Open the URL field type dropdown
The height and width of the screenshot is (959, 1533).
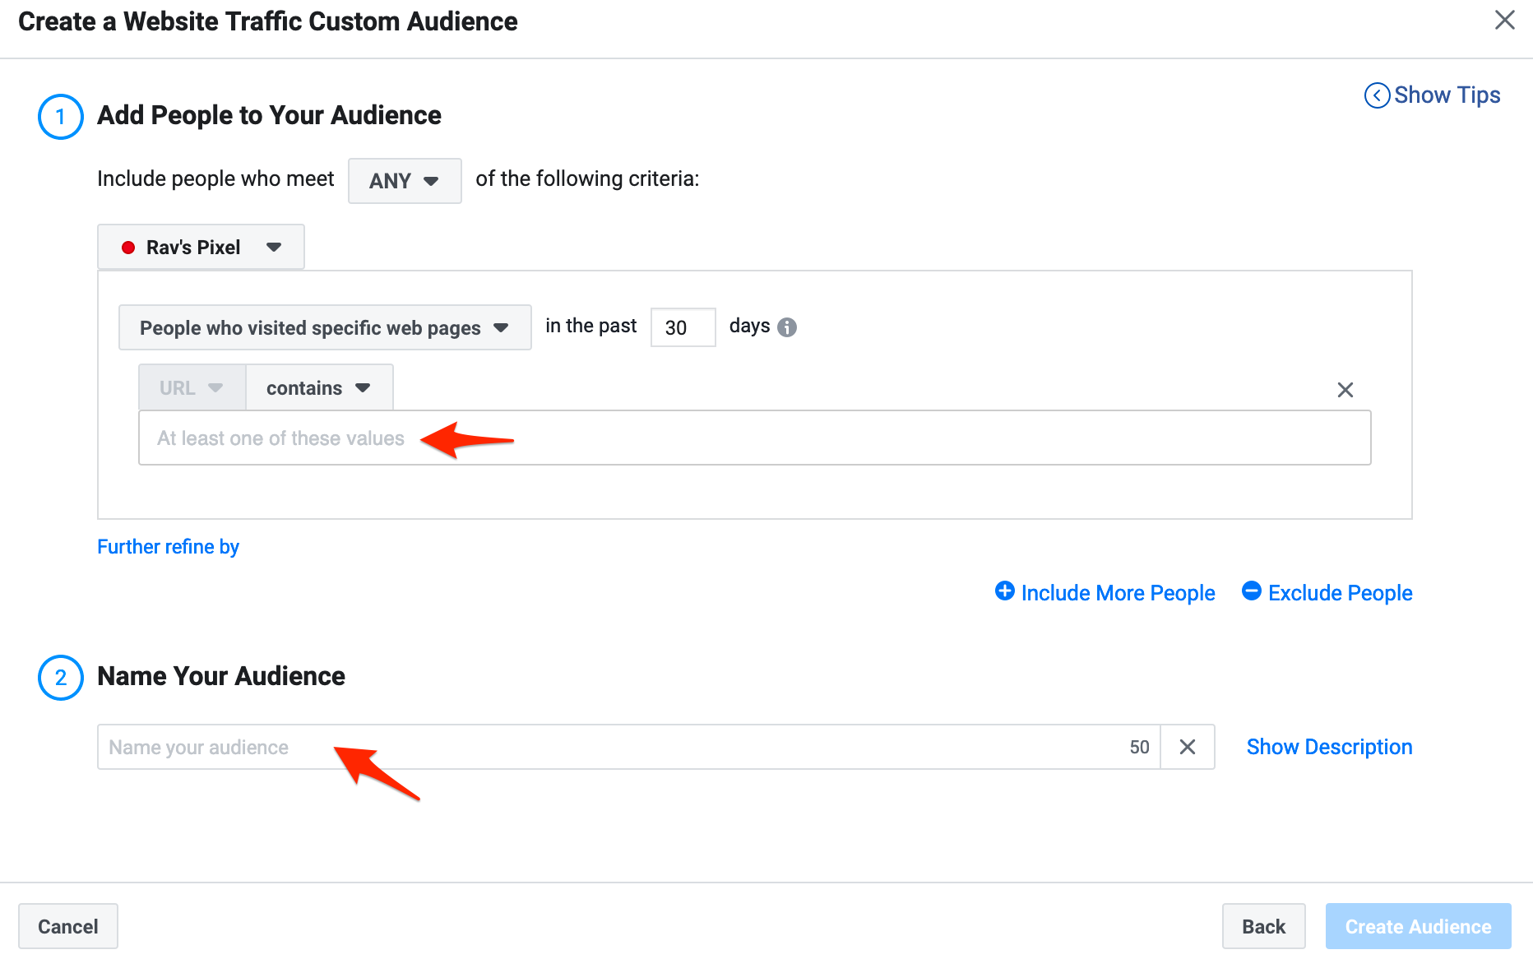pyautogui.click(x=192, y=387)
